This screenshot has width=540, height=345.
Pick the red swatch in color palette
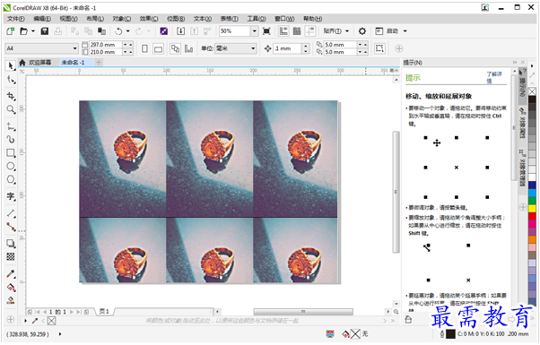[532, 216]
